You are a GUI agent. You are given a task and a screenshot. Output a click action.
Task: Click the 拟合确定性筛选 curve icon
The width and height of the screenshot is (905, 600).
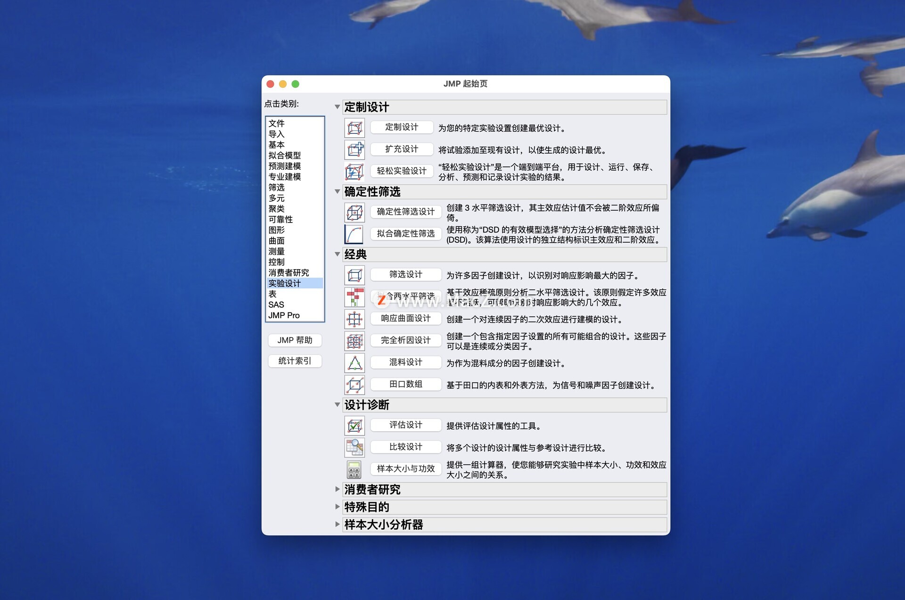pos(354,234)
